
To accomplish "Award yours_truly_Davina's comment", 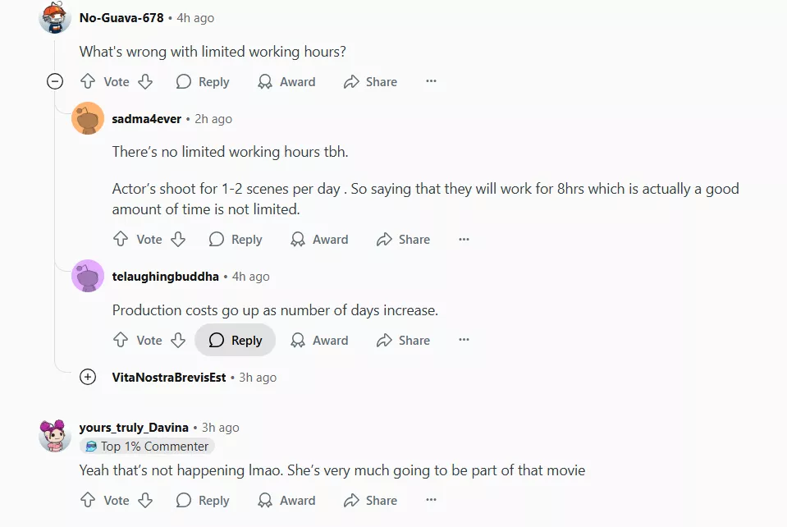I will 286,501.
